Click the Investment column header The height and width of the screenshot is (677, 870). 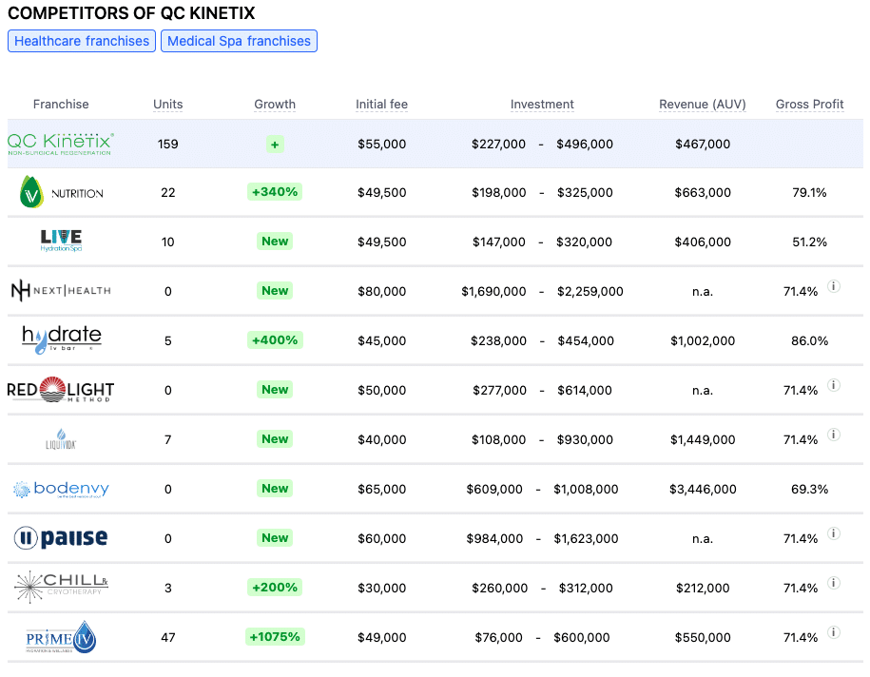[x=542, y=105]
